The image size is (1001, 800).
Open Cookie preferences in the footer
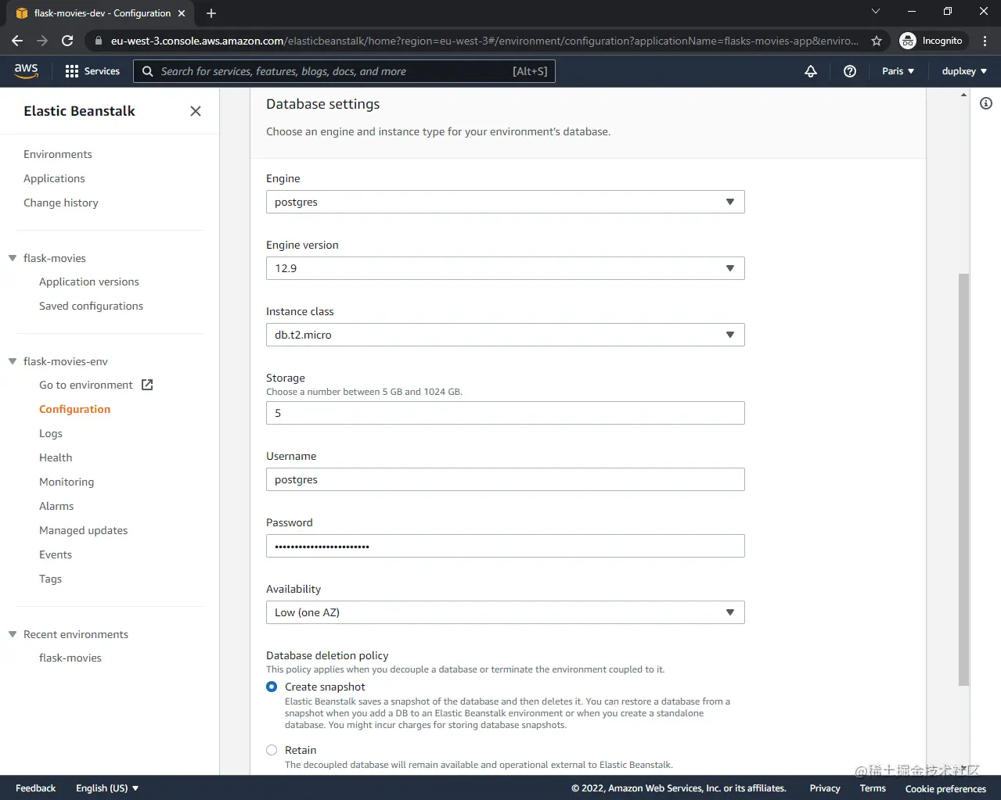point(945,788)
